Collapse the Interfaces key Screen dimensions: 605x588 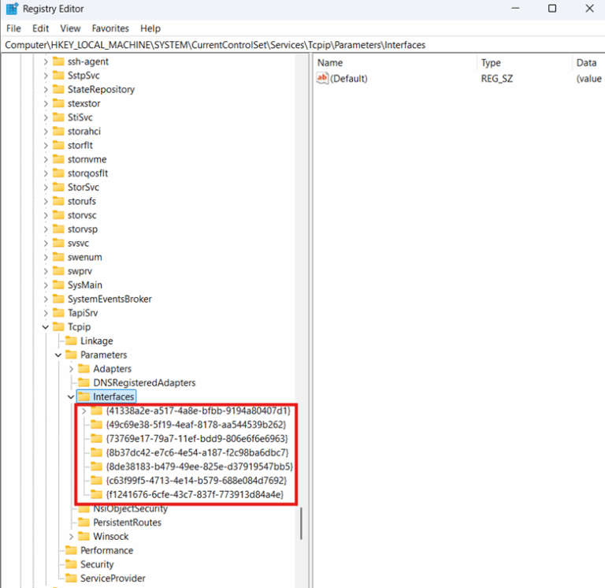71,397
